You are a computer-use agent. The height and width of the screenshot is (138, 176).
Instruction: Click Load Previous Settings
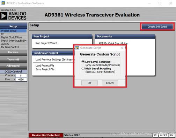click(55, 60)
